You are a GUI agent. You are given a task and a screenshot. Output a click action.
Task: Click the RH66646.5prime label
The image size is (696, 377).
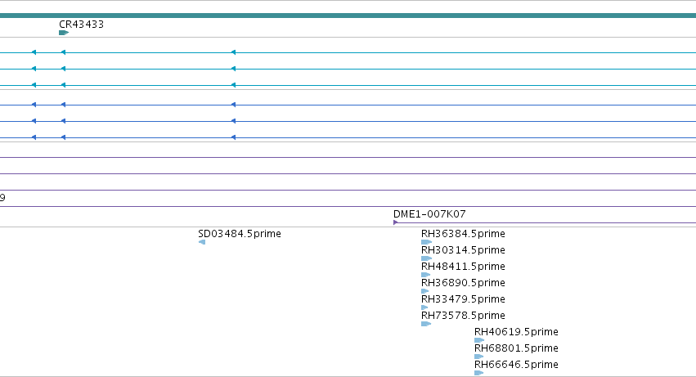click(x=516, y=365)
